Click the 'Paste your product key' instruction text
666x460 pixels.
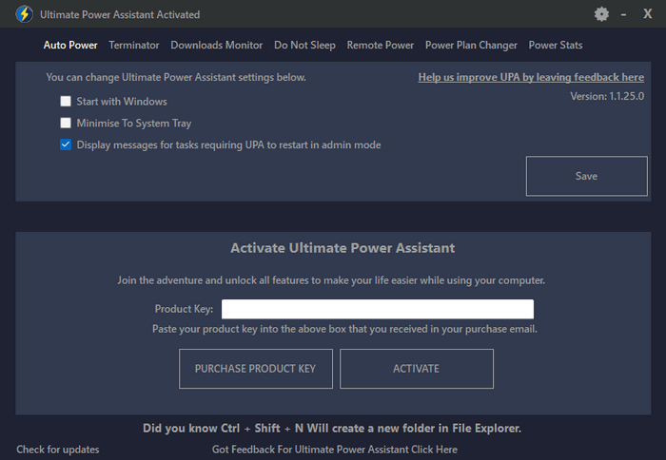click(x=344, y=329)
